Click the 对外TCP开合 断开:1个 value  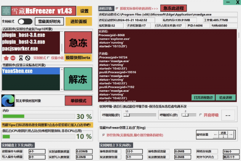[x=231, y=157]
